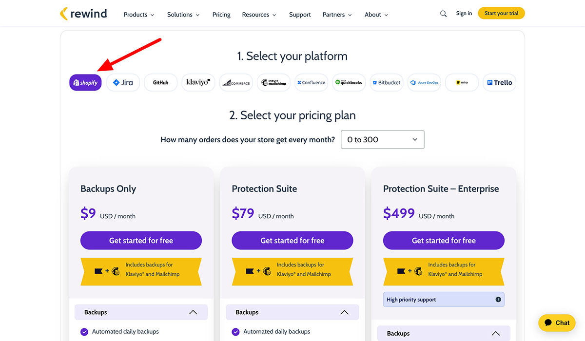Select the Miro platform option
The width and height of the screenshot is (585, 341).
pos(462,82)
